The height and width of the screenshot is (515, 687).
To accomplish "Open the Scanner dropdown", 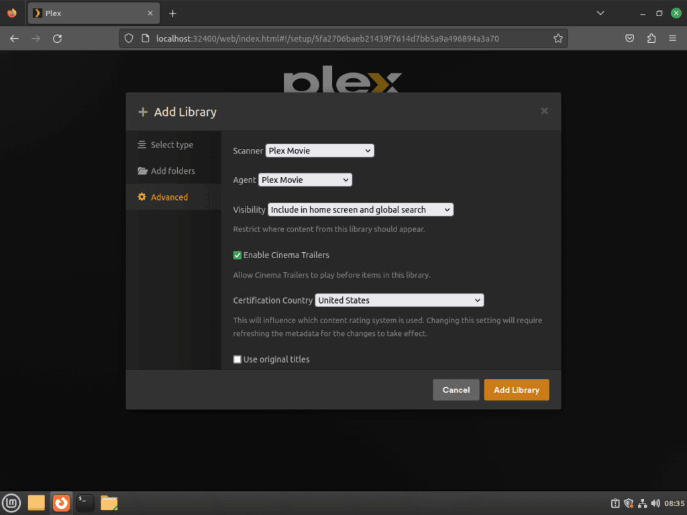I will (319, 150).
